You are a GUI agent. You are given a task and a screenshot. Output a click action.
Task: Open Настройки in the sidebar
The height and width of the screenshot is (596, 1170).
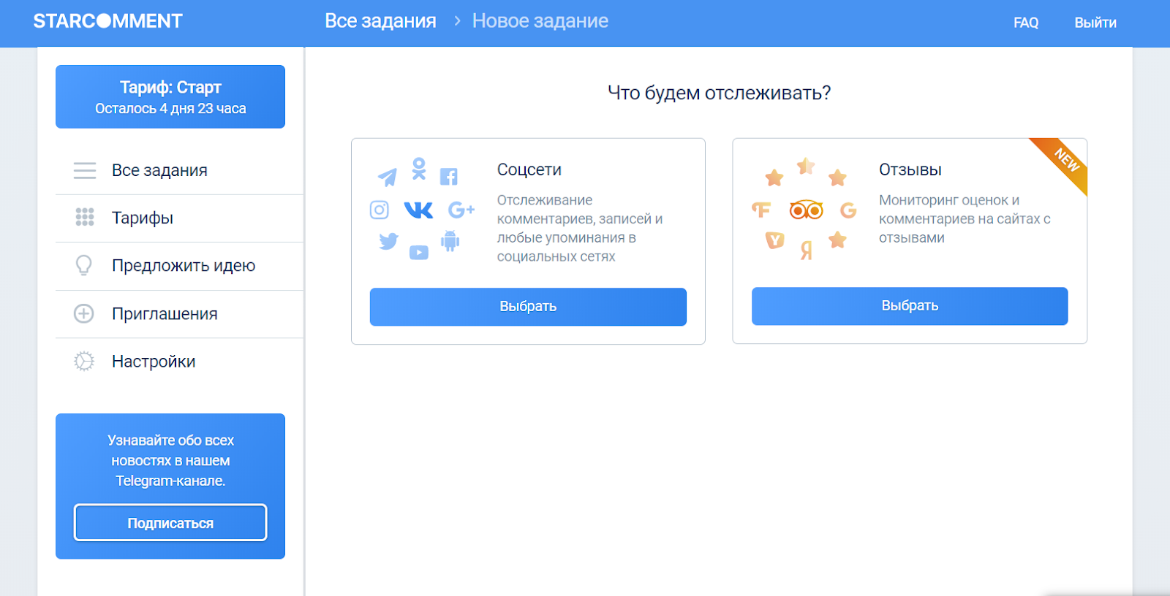click(x=154, y=362)
